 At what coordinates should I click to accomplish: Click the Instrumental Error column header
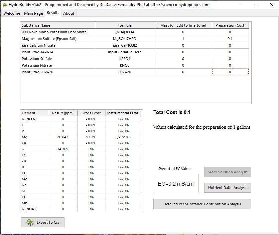[123, 113]
